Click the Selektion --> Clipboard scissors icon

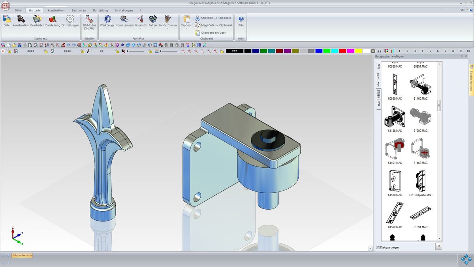197,18
